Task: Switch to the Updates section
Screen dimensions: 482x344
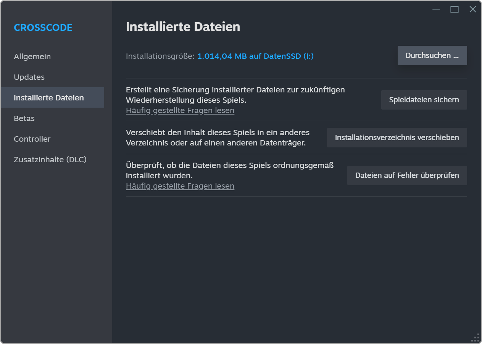Action: (29, 77)
